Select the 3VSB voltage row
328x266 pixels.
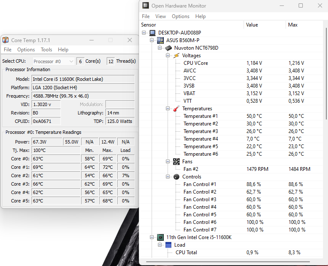(231, 86)
